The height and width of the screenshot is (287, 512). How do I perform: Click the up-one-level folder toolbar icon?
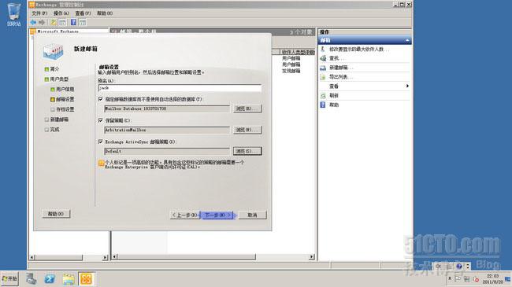[54, 22]
